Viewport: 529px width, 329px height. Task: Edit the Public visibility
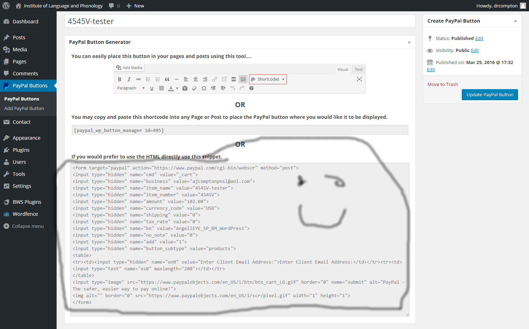click(475, 50)
